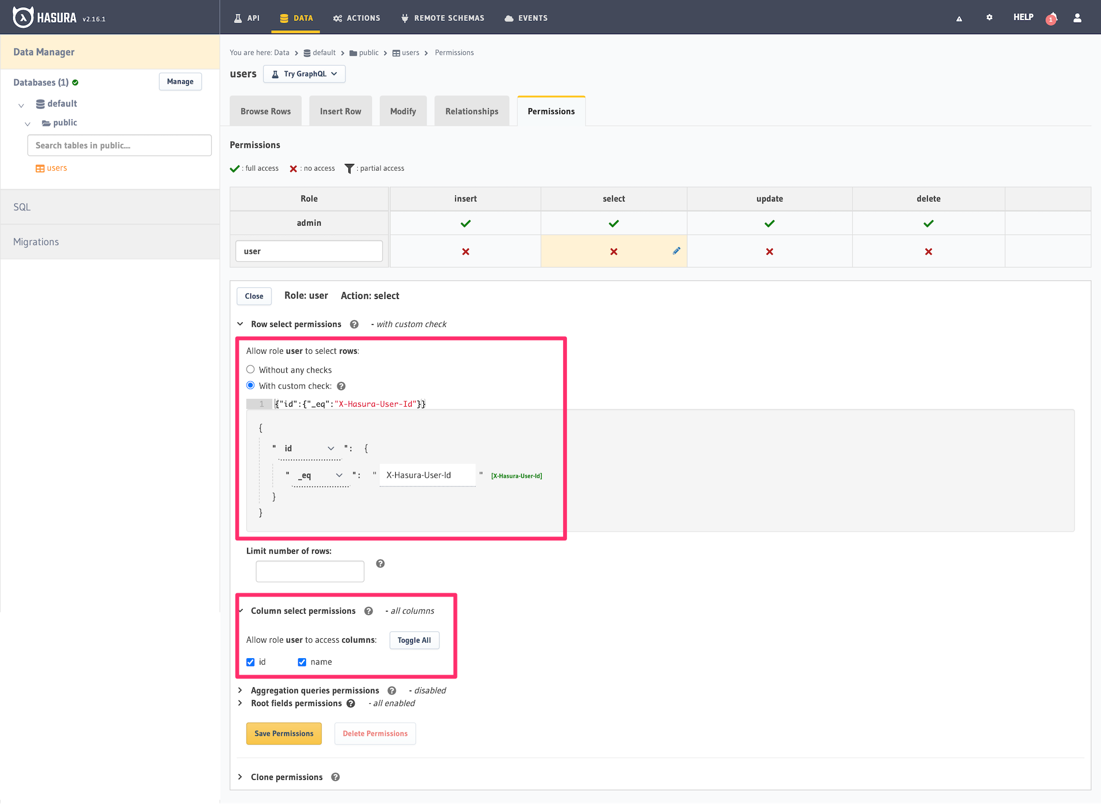Click the Save Permissions button
The width and height of the screenshot is (1101, 804).
(x=283, y=733)
